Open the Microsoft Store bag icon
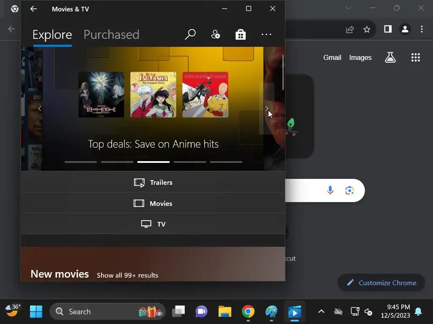The height and width of the screenshot is (324, 433). [241, 35]
